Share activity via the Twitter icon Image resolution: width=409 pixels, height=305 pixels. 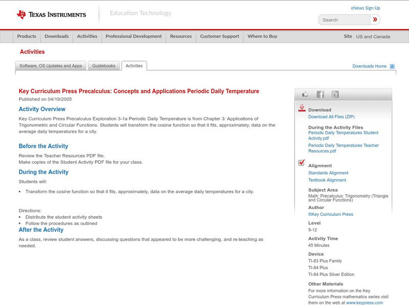335,94
